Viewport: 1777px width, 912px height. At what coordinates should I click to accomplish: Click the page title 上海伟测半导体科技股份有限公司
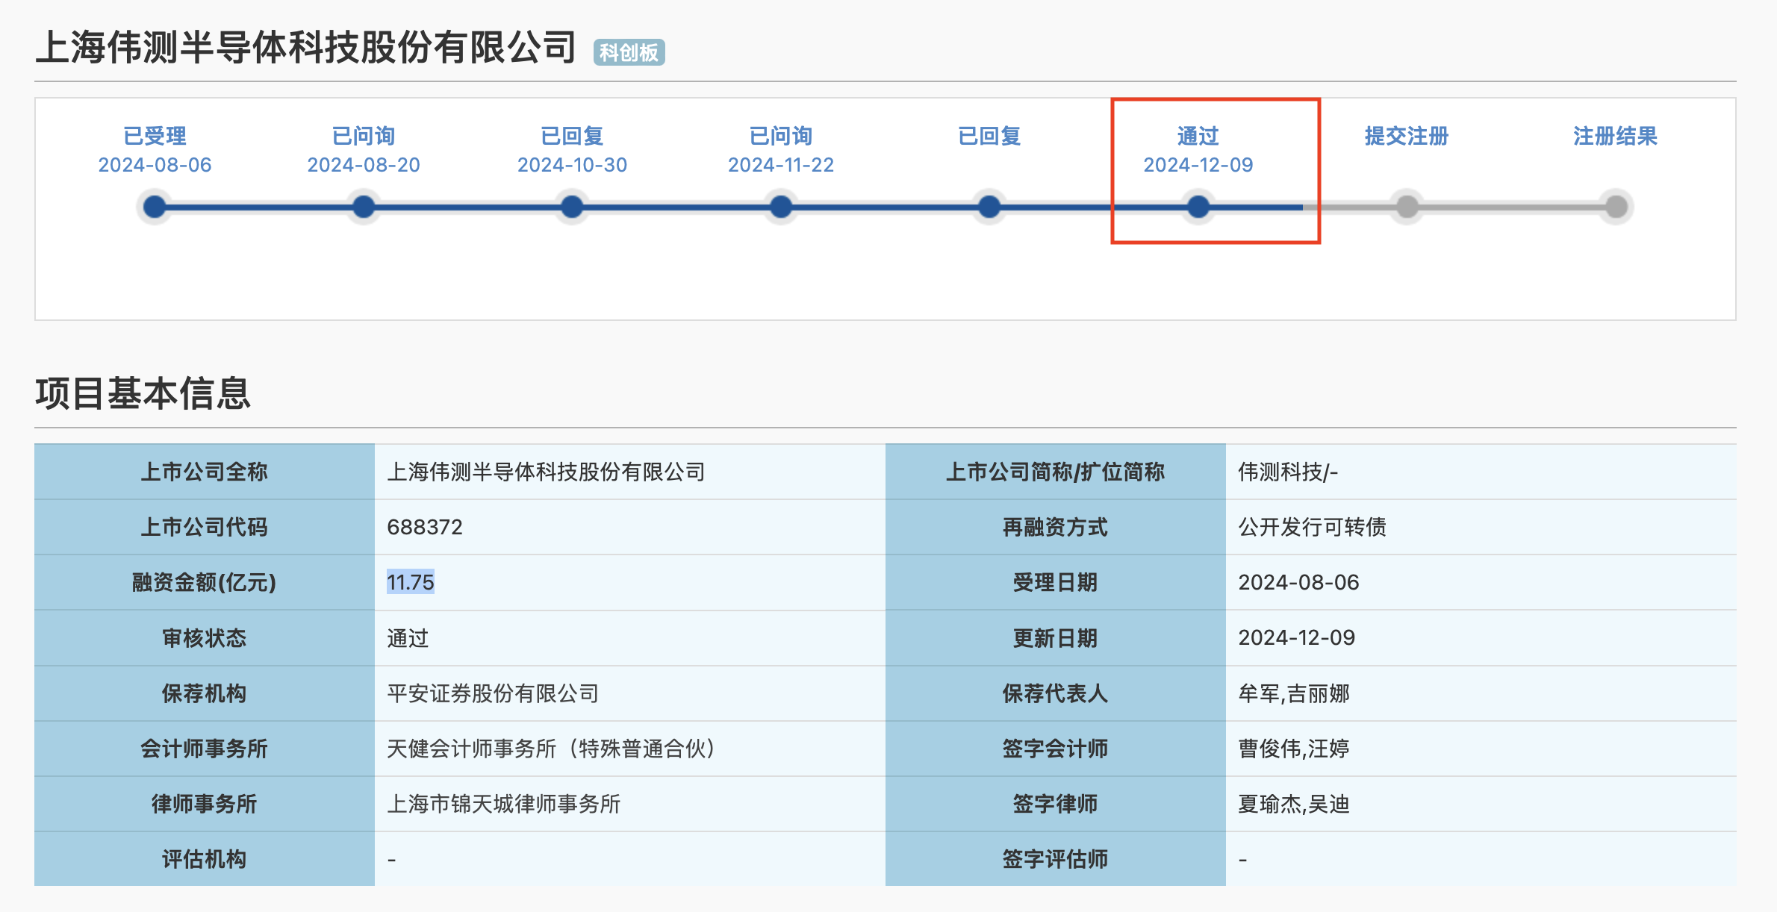coord(306,48)
